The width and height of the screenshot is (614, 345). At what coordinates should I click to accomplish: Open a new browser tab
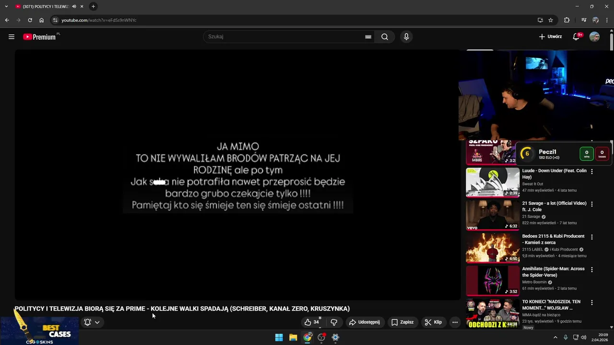pyautogui.click(x=93, y=7)
